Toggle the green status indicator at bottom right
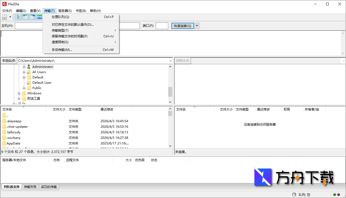The image size is (346, 198). [335, 194]
